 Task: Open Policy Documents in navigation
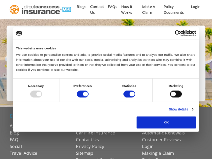click(x=173, y=10)
